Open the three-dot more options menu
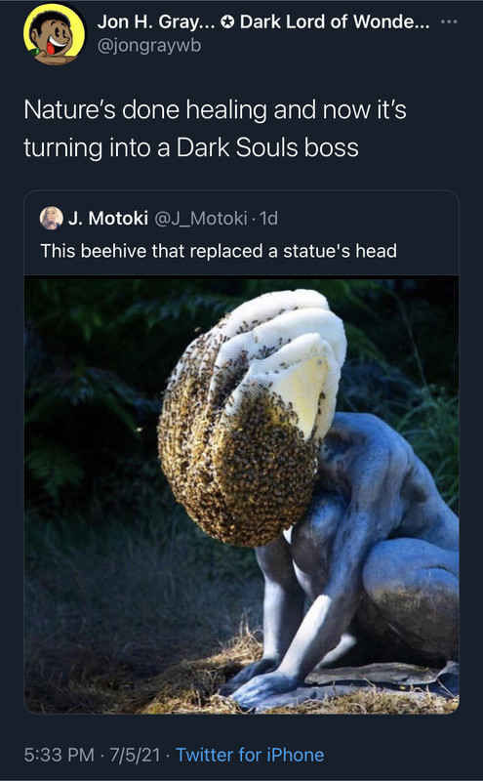Image resolution: width=483 pixels, height=781 pixels. [x=449, y=21]
